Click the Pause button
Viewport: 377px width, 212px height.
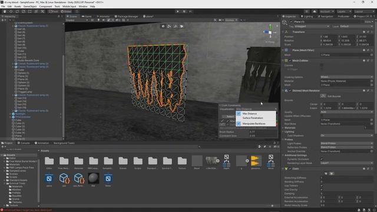[x=184, y=11]
